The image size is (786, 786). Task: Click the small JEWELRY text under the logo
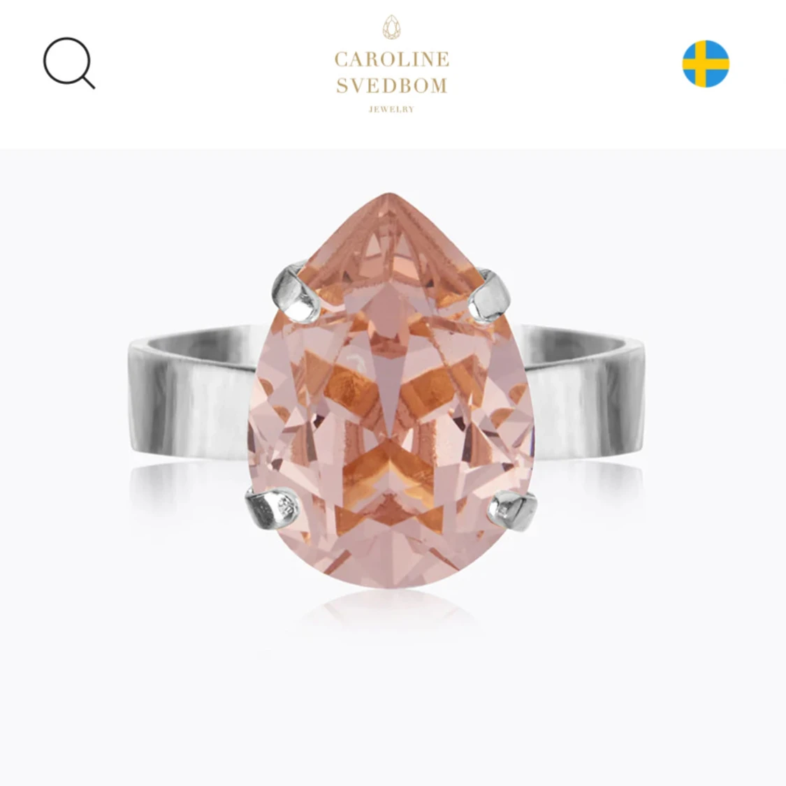391,109
